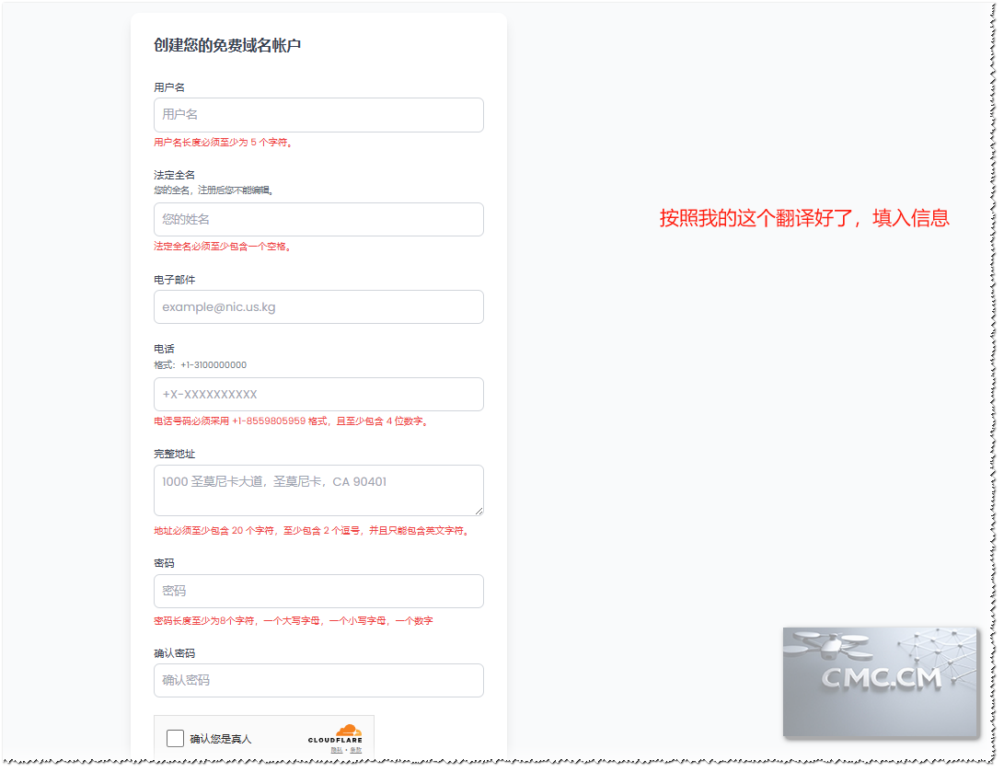Click the phone format error message
Screen dimensions: 1004x772
[x=292, y=421]
